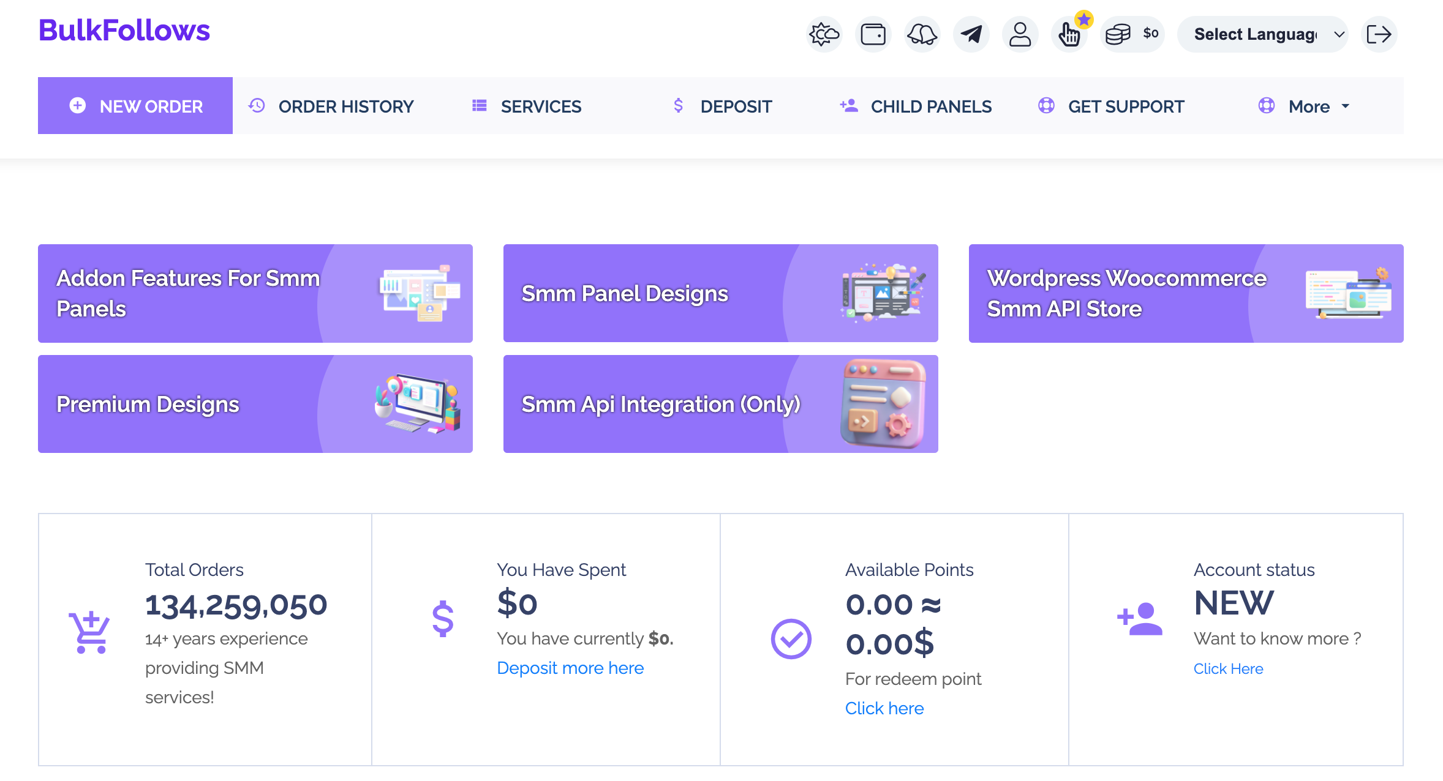Open the NEW ORDER tab
This screenshot has height=781, width=1443.
point(135,106)
